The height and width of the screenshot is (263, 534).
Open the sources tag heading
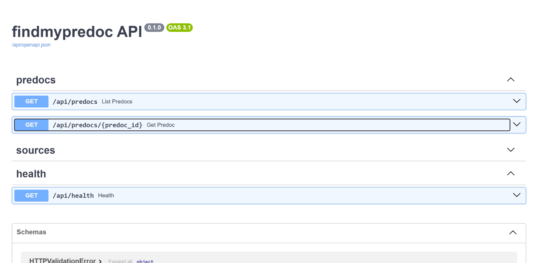36,150
